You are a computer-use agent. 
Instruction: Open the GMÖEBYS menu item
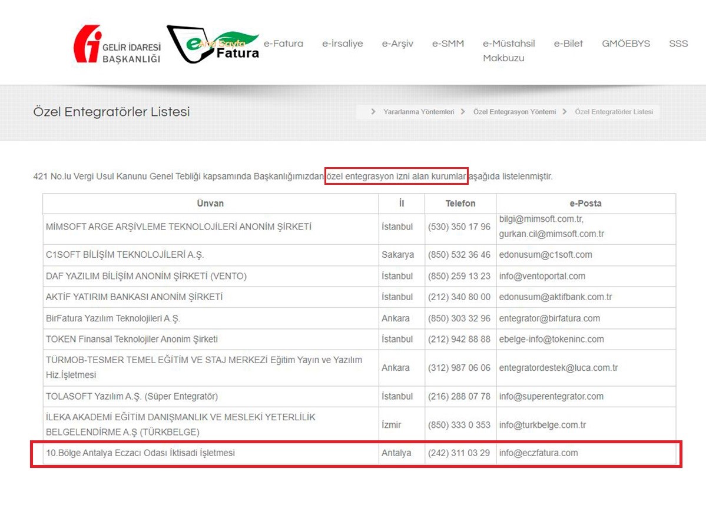pyautogui.click(x=625, y=44)
